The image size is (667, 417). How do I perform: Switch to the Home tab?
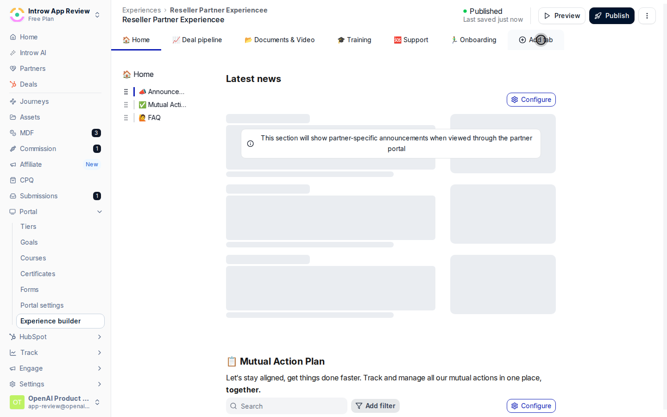(x=136, y=40)
